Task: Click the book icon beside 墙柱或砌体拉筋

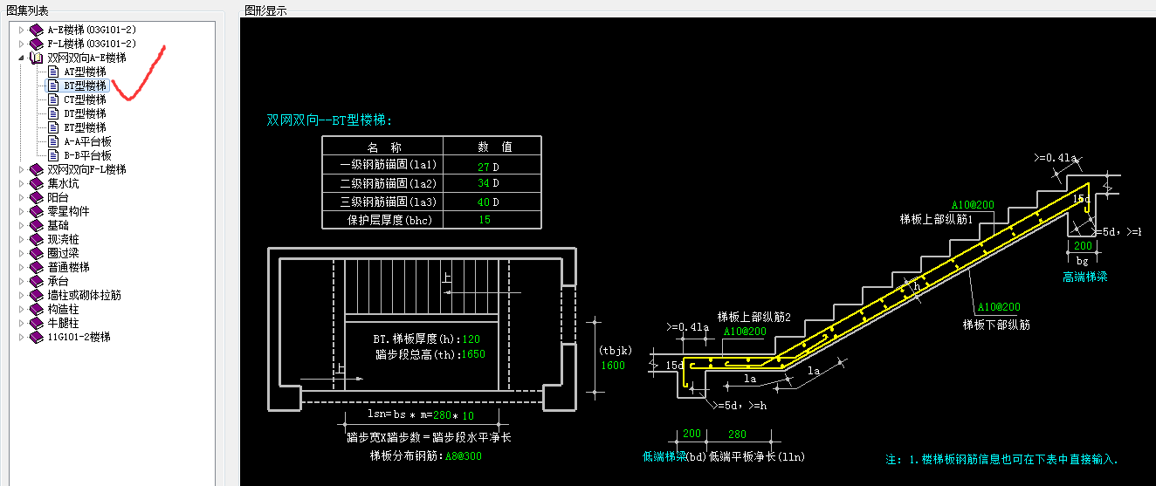Action: click(x=37, y=295)
